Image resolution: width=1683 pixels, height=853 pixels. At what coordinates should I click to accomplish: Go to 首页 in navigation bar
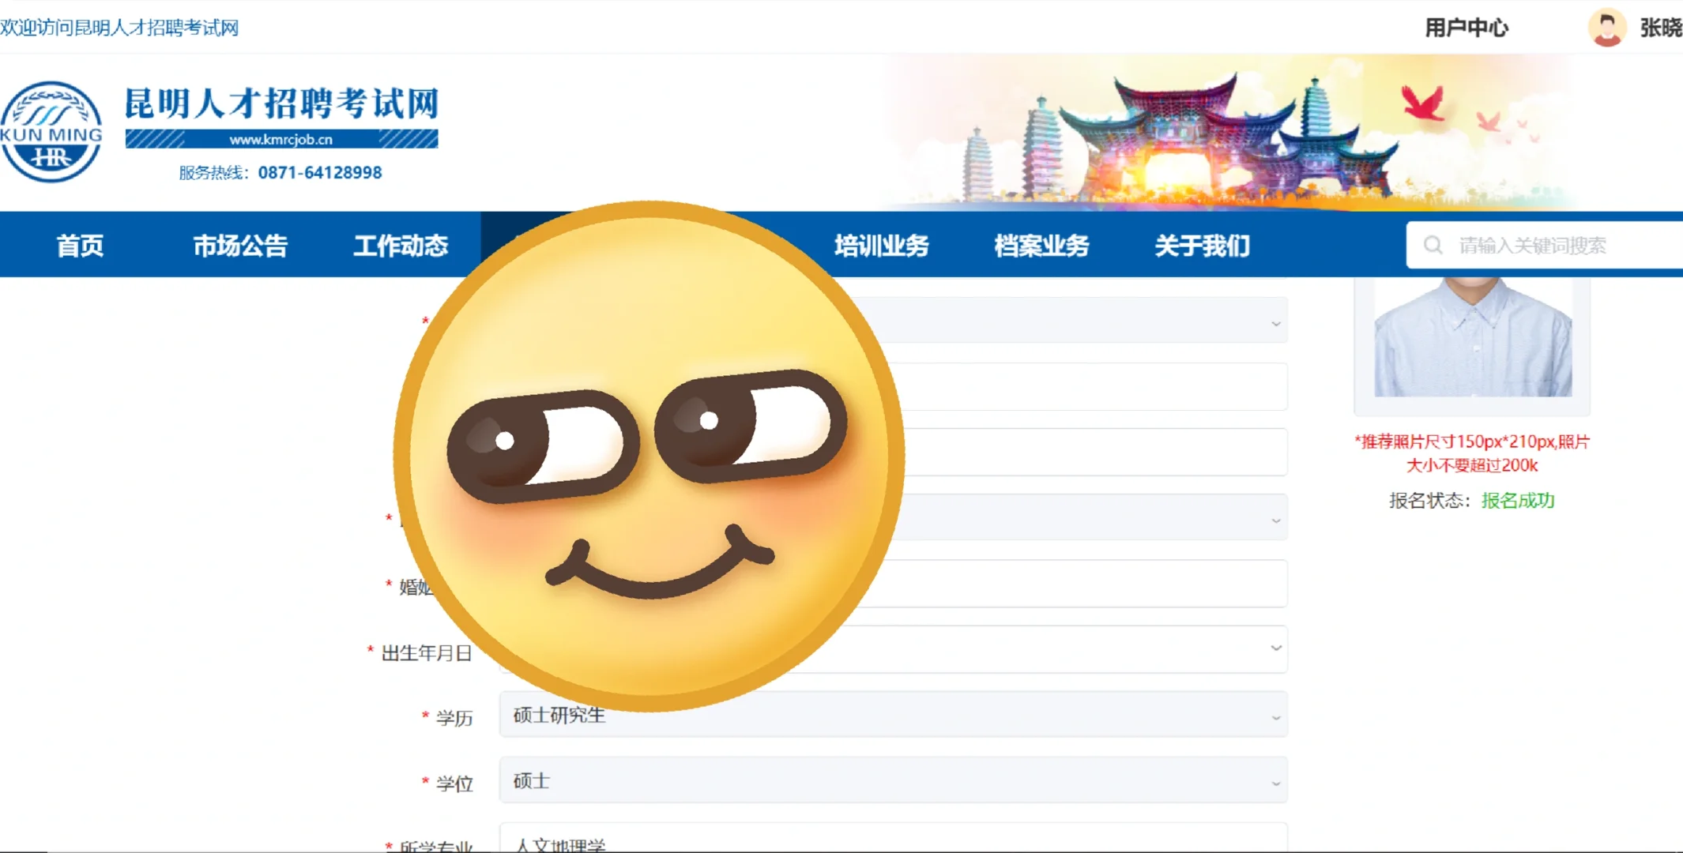(80, 246)
